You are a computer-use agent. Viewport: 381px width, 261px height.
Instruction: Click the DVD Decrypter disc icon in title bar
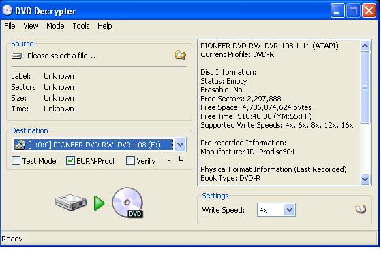click(x=7, y=10)
